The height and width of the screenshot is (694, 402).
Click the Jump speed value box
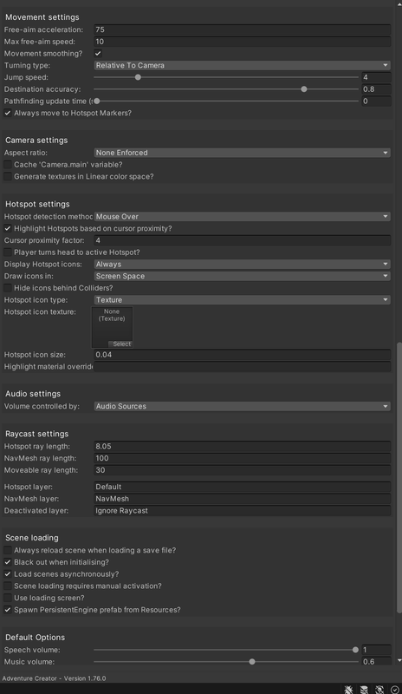376,77
